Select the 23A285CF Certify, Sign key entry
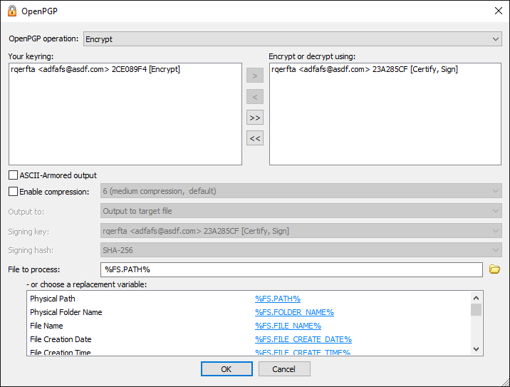The image size is (510, 387). click(x=365, y=70)
